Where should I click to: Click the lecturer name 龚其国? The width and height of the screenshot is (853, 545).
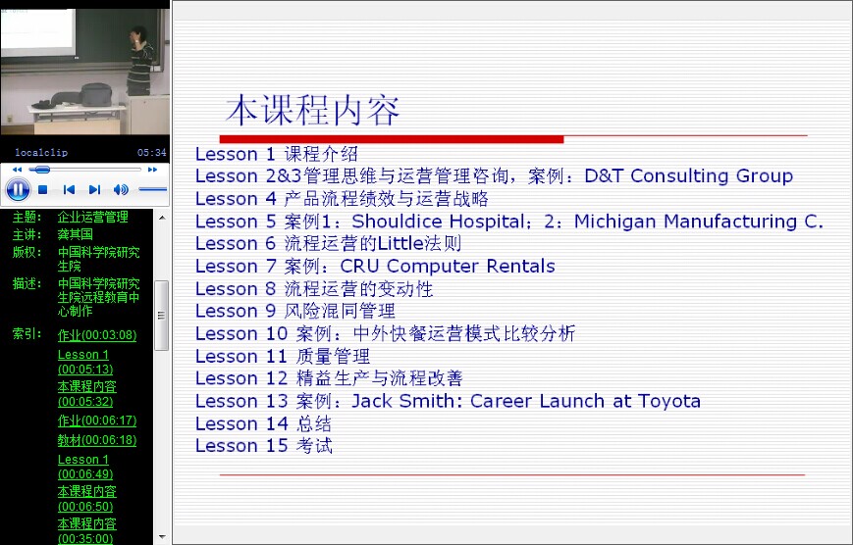(75, 234)
